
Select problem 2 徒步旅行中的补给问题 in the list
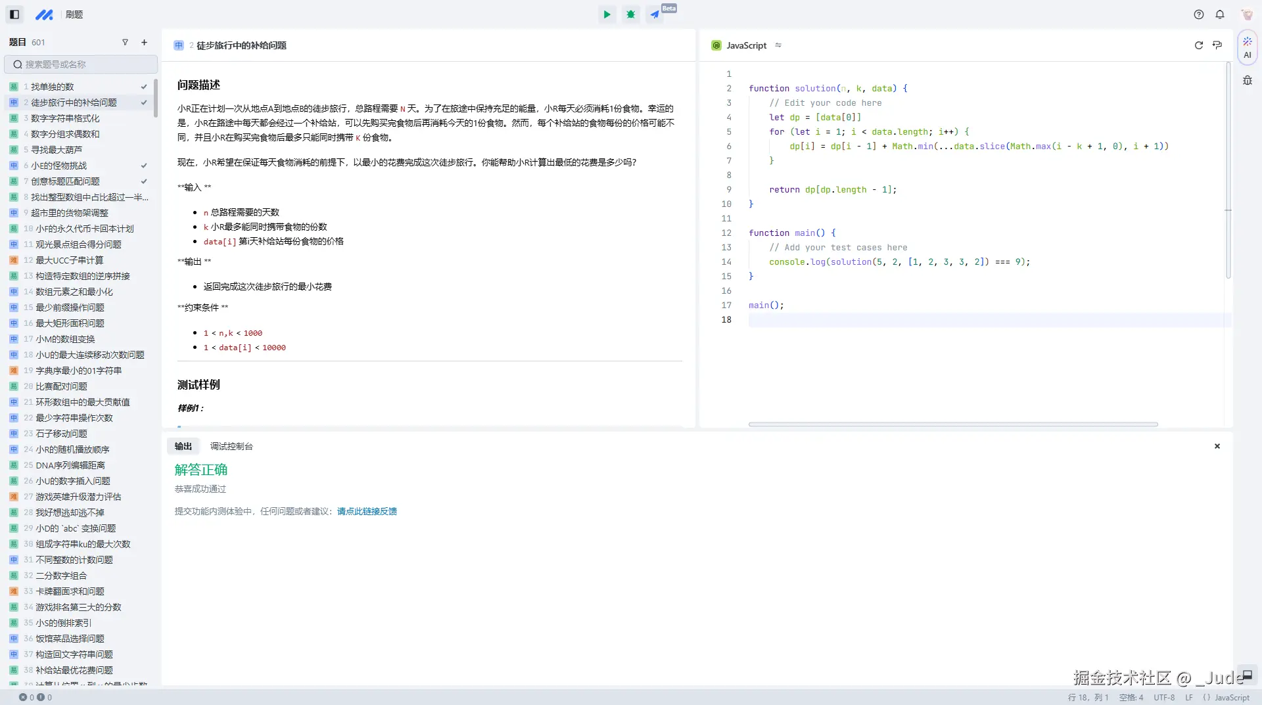coord(79,102)
